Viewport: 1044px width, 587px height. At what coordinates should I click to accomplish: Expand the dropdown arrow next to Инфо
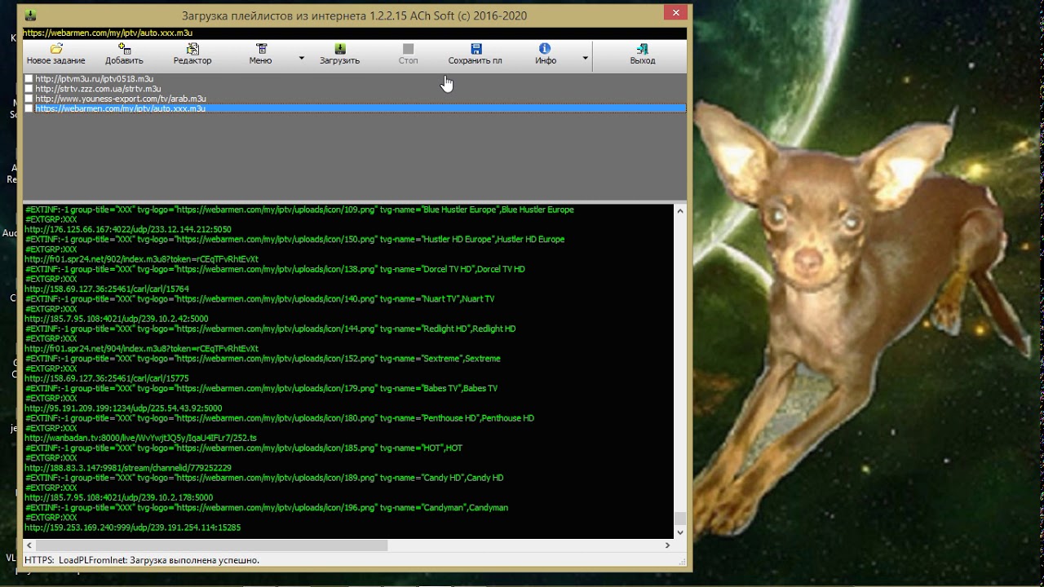click(x=585, y=58)
